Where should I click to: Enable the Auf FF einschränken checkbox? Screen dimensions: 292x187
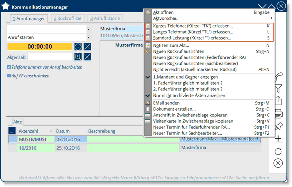tap(9, 76)
